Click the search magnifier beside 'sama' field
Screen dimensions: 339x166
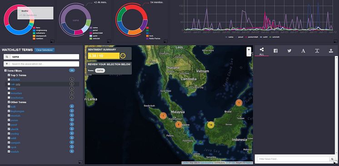pyautogui.click(x=7, y=57)
